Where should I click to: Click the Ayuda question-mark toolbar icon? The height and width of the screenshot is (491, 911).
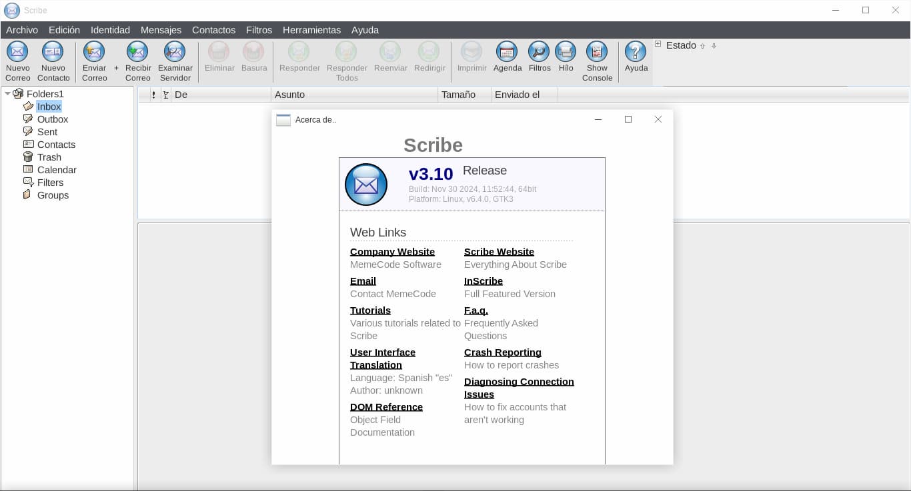pos(636,51)
